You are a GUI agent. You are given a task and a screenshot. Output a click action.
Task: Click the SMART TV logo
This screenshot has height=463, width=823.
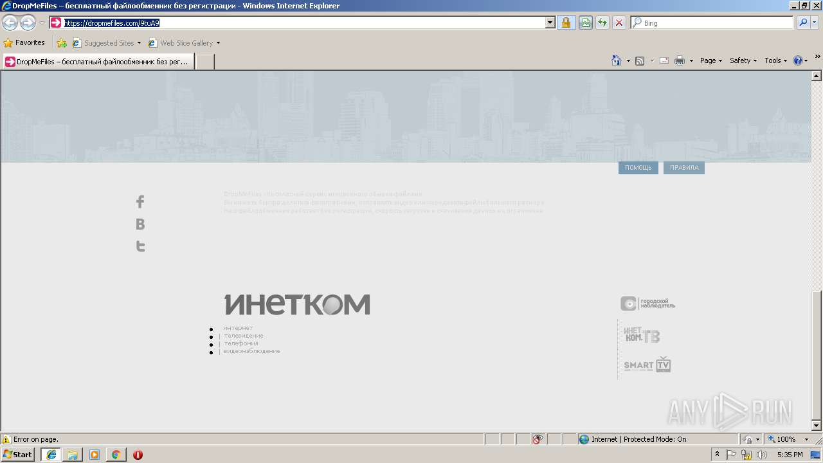(647, 365)
